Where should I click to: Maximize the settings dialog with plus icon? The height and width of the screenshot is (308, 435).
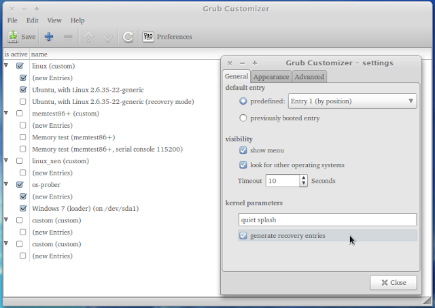click(255, 63)
